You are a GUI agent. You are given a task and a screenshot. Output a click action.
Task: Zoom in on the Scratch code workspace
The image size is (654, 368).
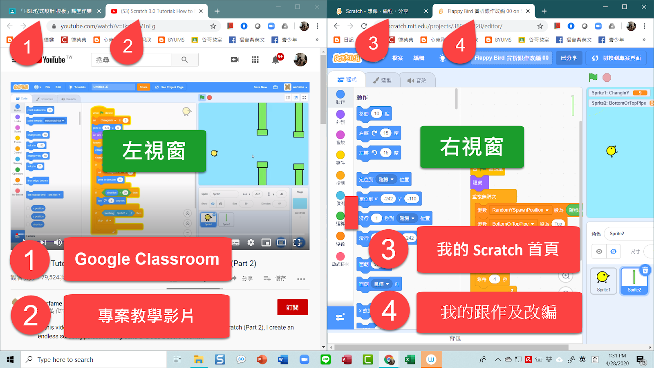(x=566, y=276)
